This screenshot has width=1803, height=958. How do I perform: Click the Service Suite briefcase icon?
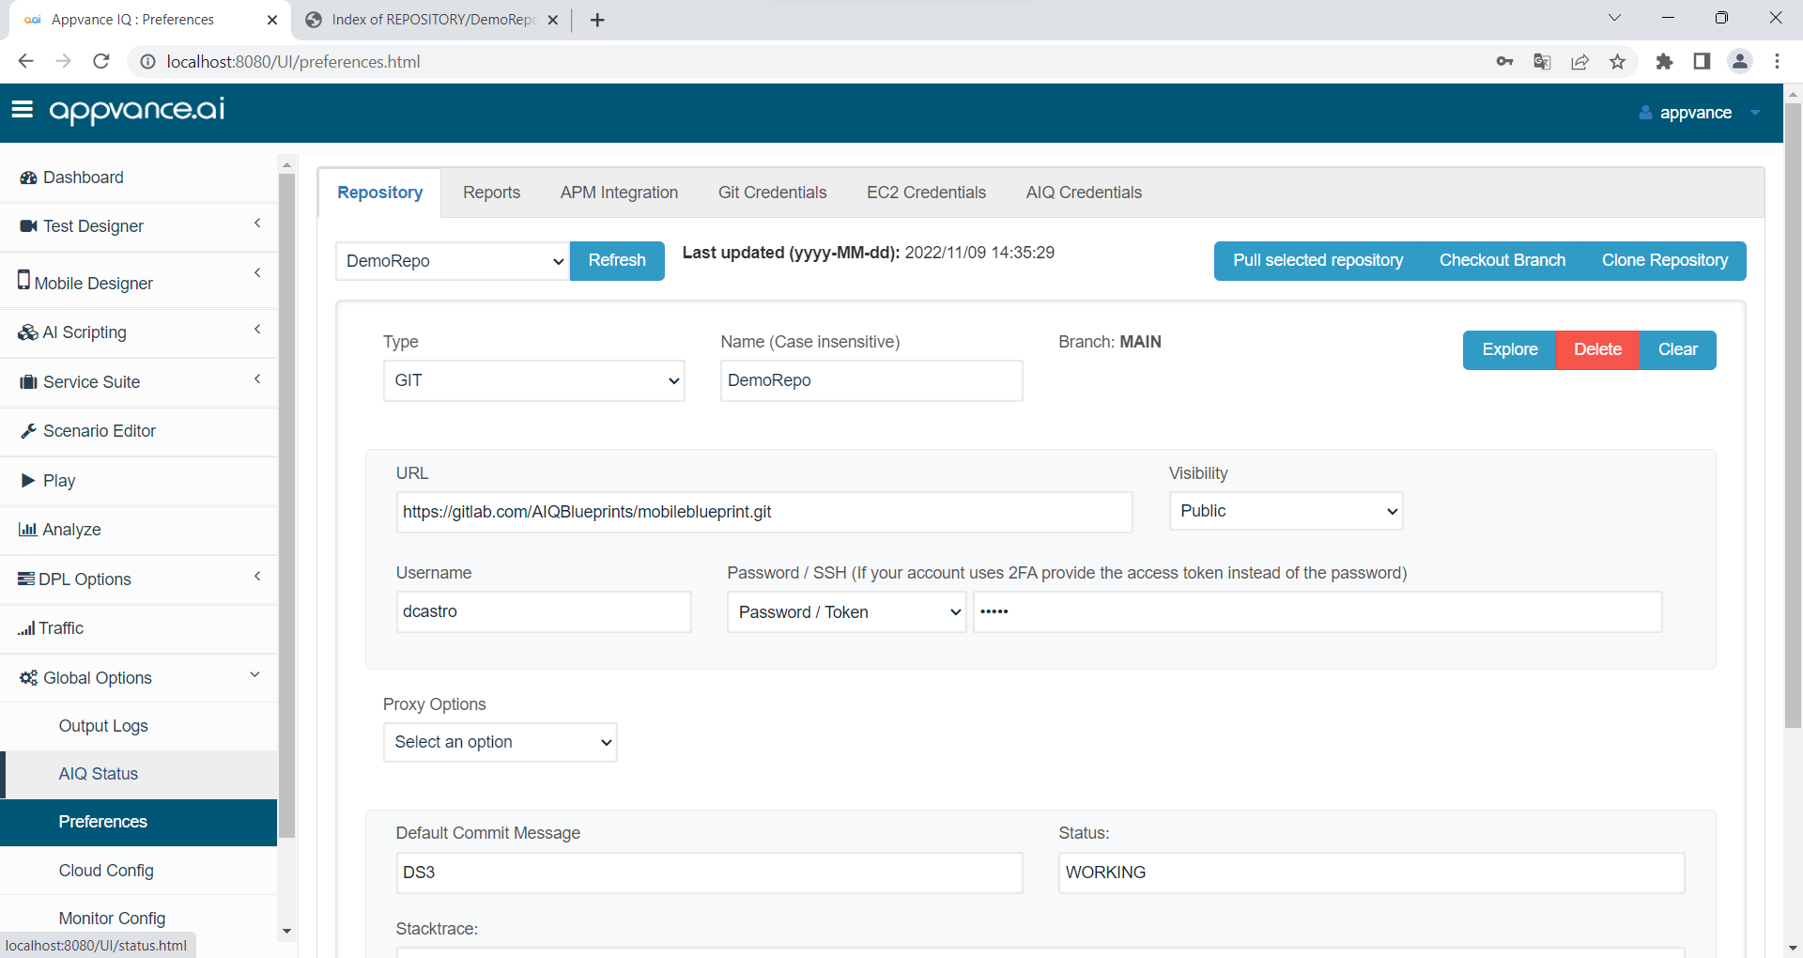(28, 382)
